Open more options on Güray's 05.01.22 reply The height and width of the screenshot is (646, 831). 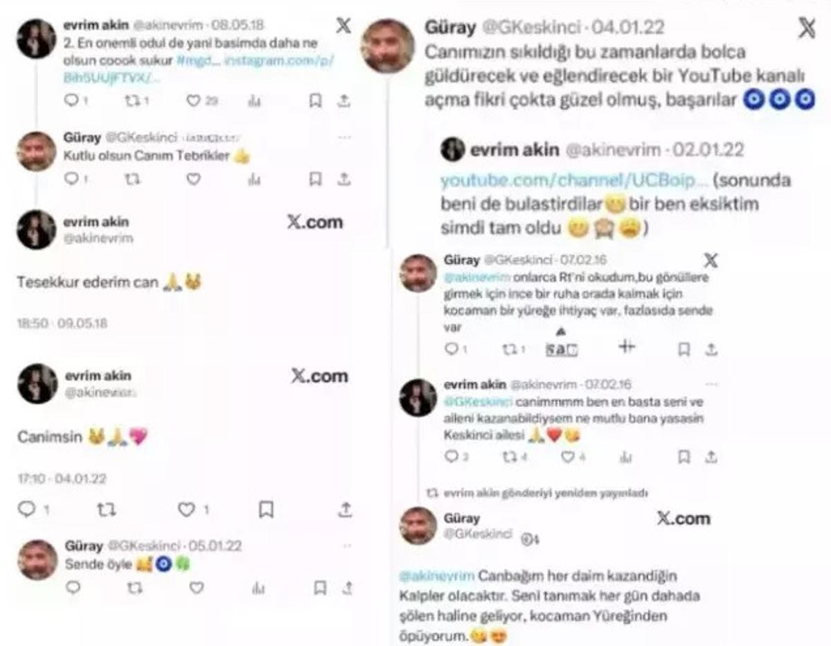click(x=346, y=546)
